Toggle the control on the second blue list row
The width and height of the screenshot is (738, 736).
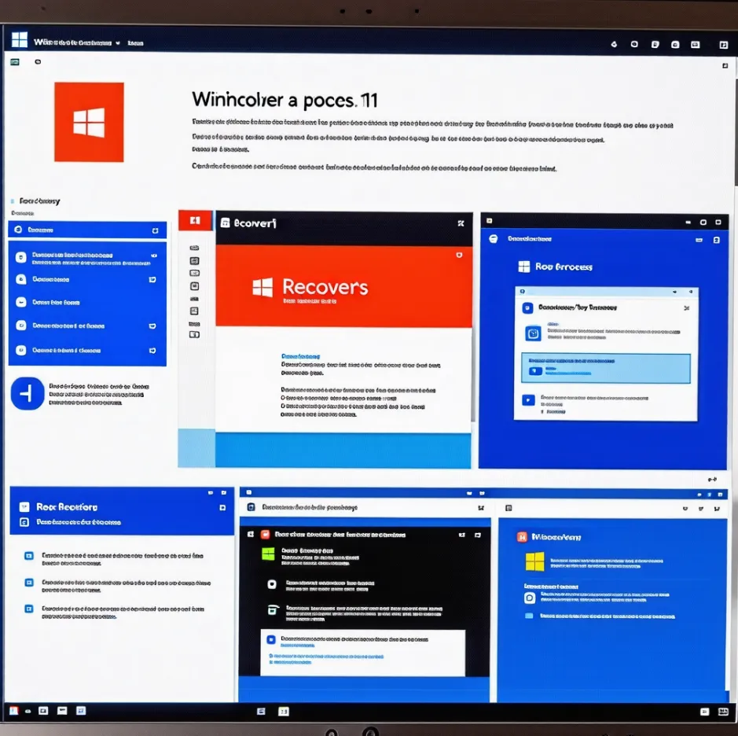[x=152, y=280]
